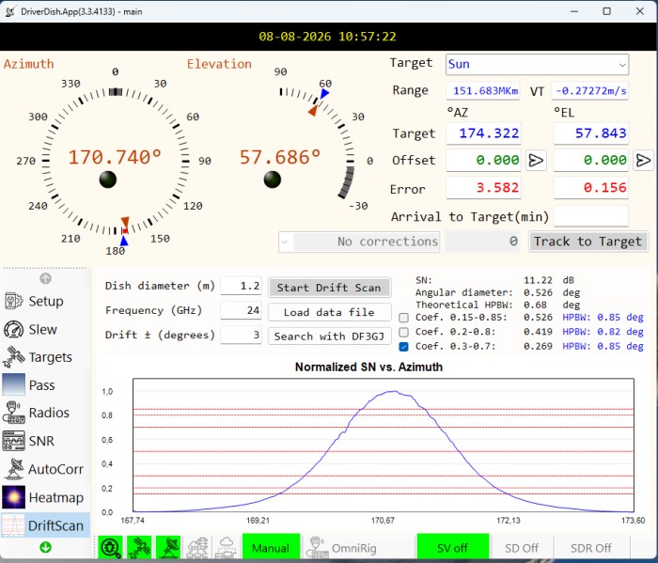This screenshot has width=658, height=563.
Task: Click the elevation dial black indicator ball
Action: (273, 180)
